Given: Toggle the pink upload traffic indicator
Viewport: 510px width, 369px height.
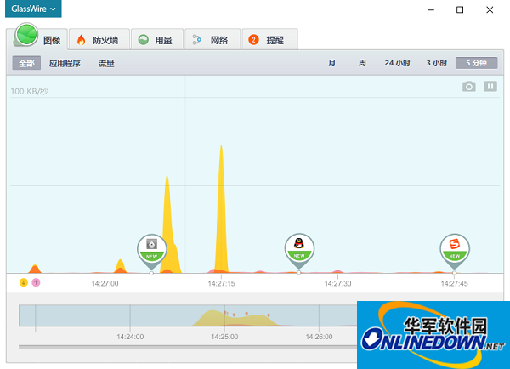Looking at the screenshot, I should [x=36, y=282].
